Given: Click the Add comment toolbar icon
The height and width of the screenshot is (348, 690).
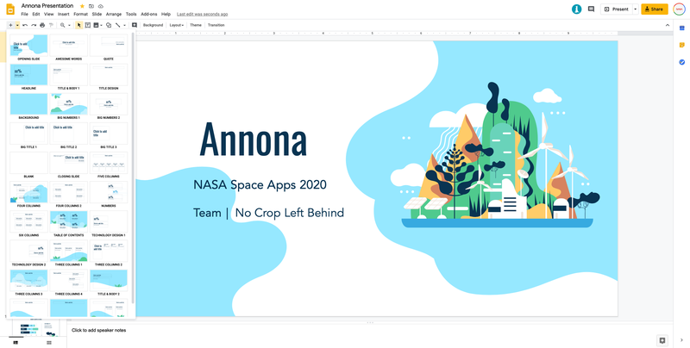Looking at the screenshot, I should click(135, 25).
